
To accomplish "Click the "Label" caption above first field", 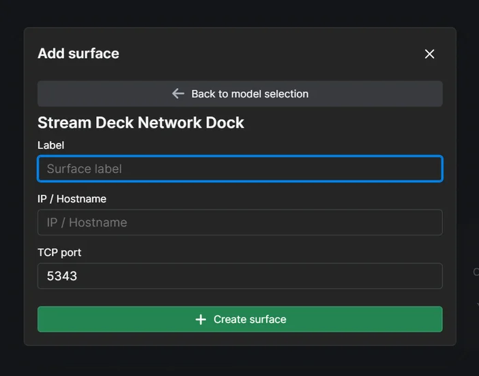I will [50, 145].
